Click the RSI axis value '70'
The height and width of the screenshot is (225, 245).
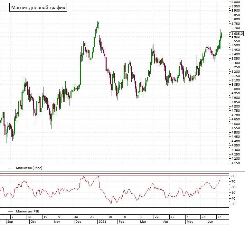click(x=233, y=182)
